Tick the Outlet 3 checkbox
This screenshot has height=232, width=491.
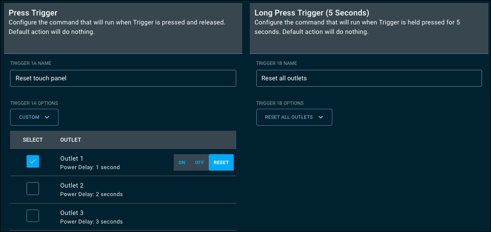(33, 216)
